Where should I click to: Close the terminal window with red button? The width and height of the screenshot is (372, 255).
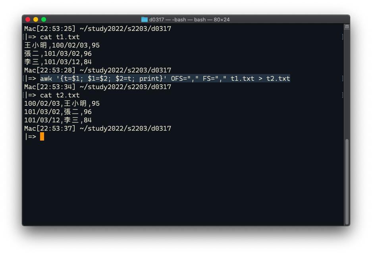(28, 19)
